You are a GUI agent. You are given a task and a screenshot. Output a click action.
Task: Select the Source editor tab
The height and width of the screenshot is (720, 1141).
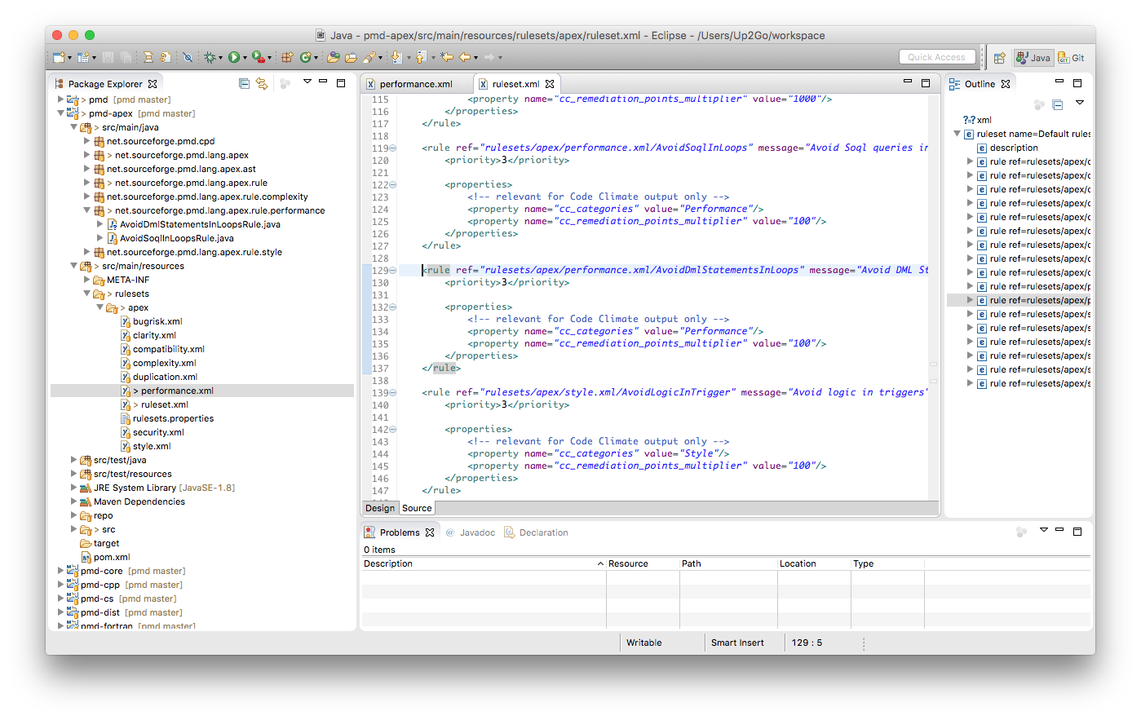click(x=417, y=508)
